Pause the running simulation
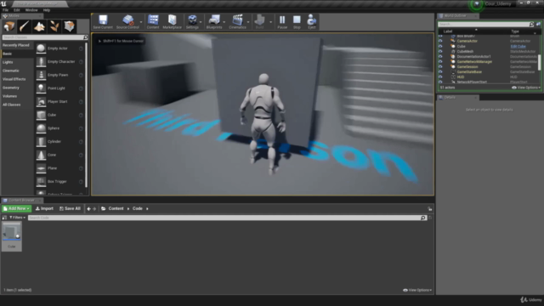The height and width of the screenshot is (306, 544). 282,22
